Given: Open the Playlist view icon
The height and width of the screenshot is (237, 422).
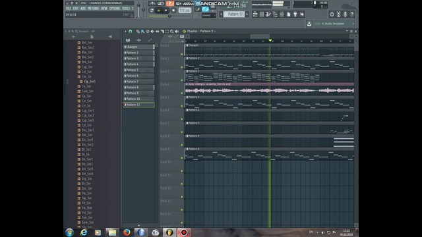Looking at the screenshot, I should click(255, 14).
